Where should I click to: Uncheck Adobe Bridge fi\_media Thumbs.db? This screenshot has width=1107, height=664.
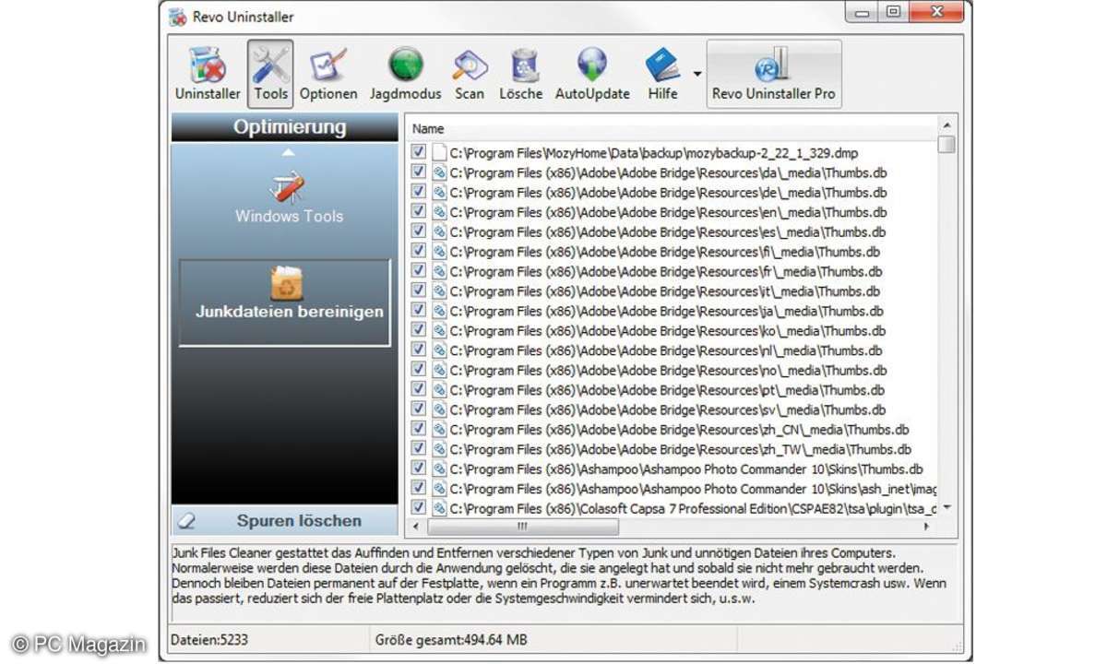[x=419, y=251]
